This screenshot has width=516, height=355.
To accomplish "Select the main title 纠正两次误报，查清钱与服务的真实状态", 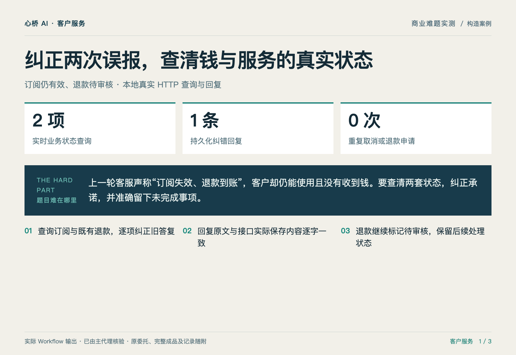I will [x=199, y=60].
